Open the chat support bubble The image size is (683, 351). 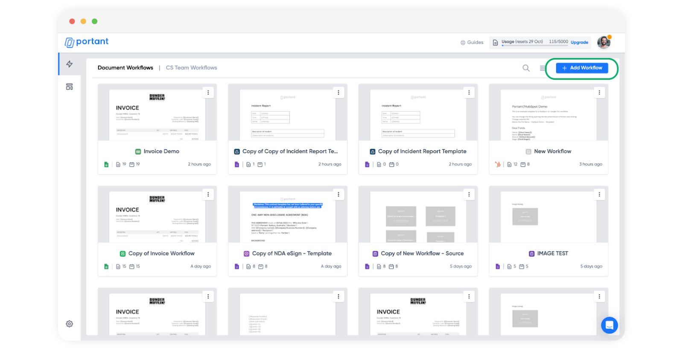pos(609,325)
